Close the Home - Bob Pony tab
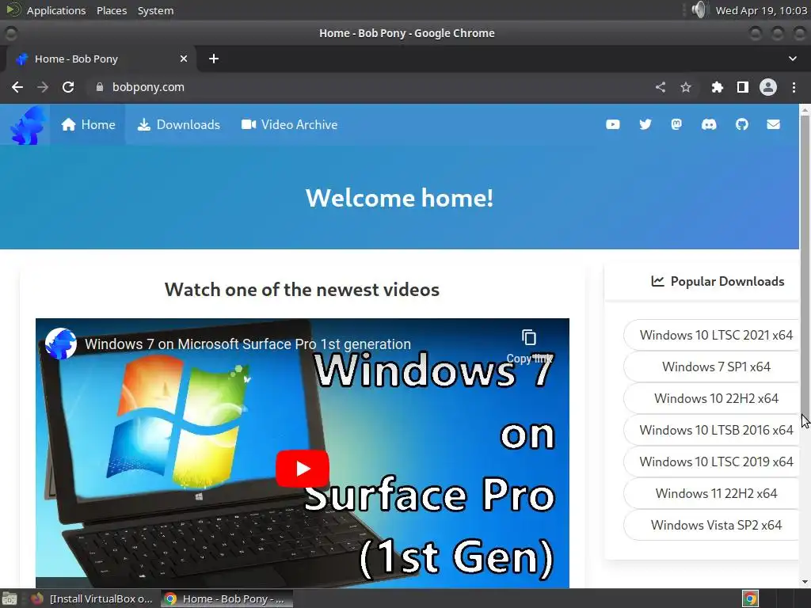This screenshot has width=811, height=608. click(x=184, y=59)
